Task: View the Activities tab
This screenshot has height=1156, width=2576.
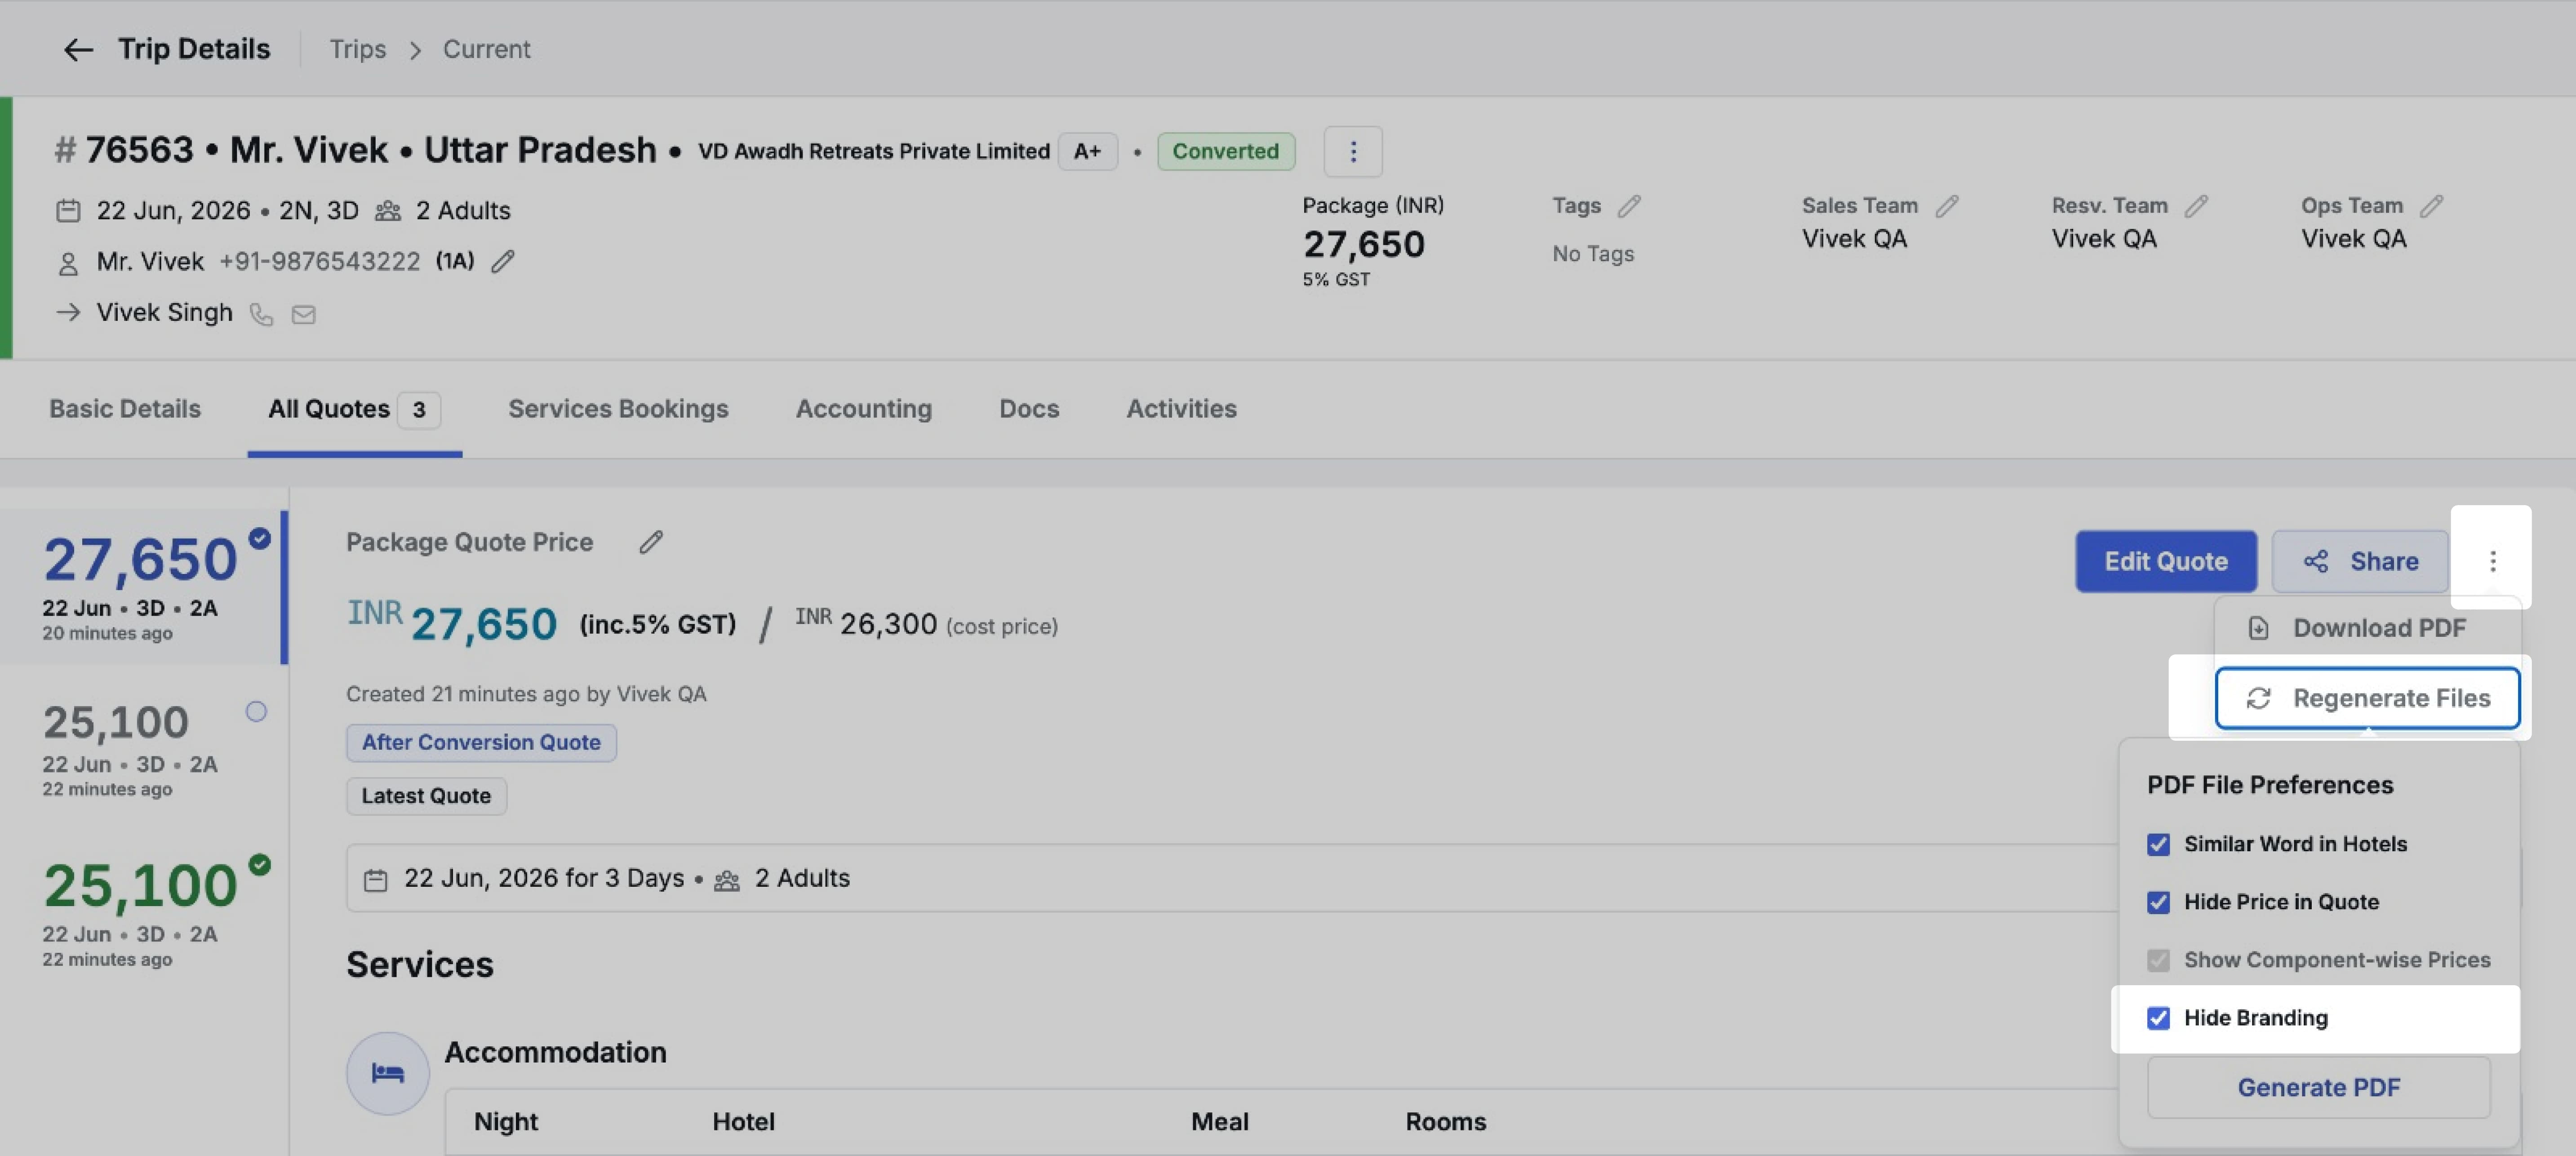Action: coord(1181,409)
